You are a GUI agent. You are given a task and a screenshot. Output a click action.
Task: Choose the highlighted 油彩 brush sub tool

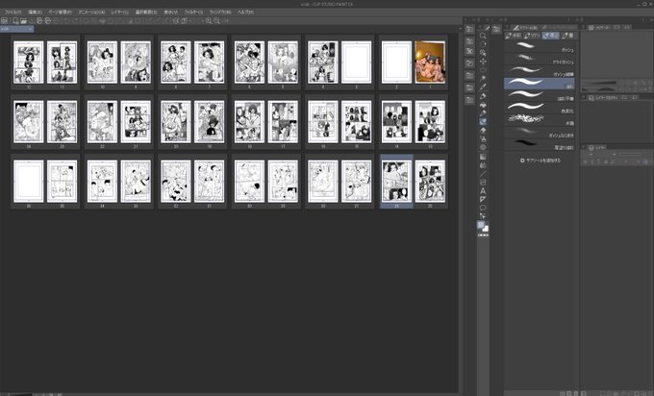(540, 84)
